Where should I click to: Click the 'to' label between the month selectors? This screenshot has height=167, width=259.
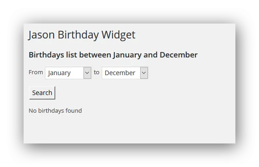pos(97,72)
